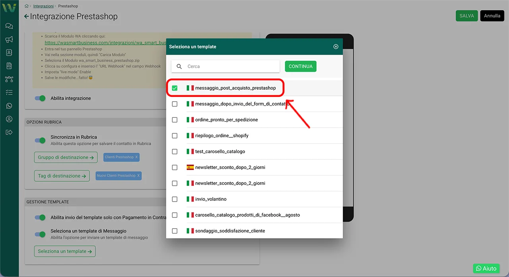The width and height of the screenshot is (509, 277).
Task: Close the Seleziona un template dialog
Action: [x=336, y=47]
